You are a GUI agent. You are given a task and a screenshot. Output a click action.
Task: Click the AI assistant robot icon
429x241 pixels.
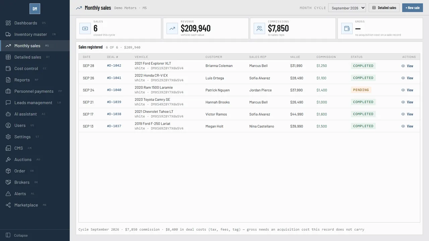point(8,114)
